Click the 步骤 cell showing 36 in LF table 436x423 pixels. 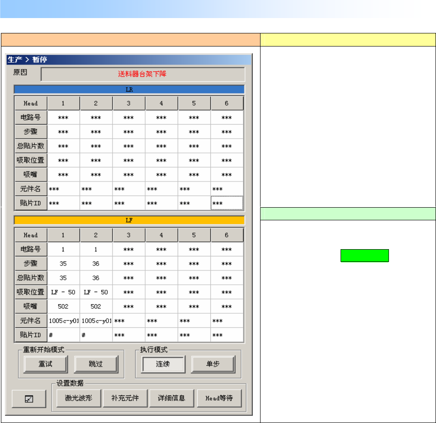click(x=96, y=264)
